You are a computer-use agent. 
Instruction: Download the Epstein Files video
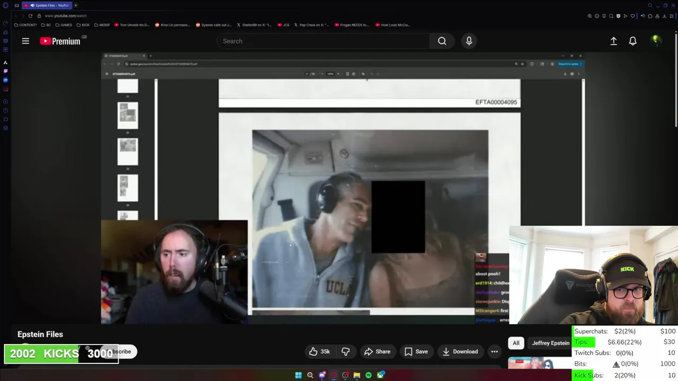pos(460,351)
